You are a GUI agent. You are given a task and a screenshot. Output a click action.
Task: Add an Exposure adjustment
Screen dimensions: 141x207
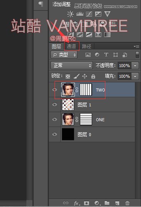[98, 14]
